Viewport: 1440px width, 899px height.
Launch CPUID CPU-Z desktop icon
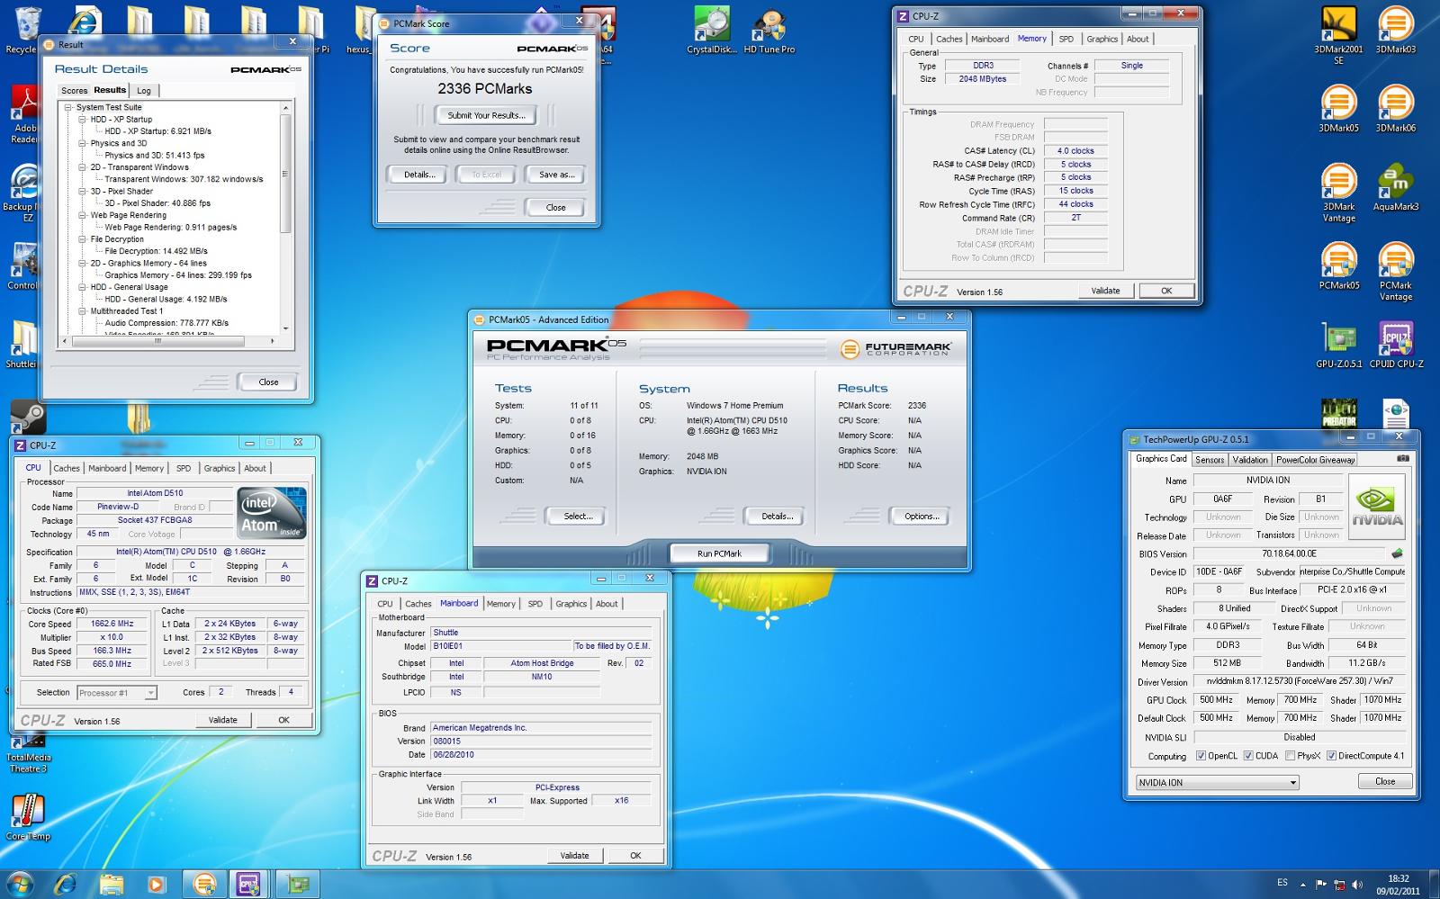[x=1395, y=344]
